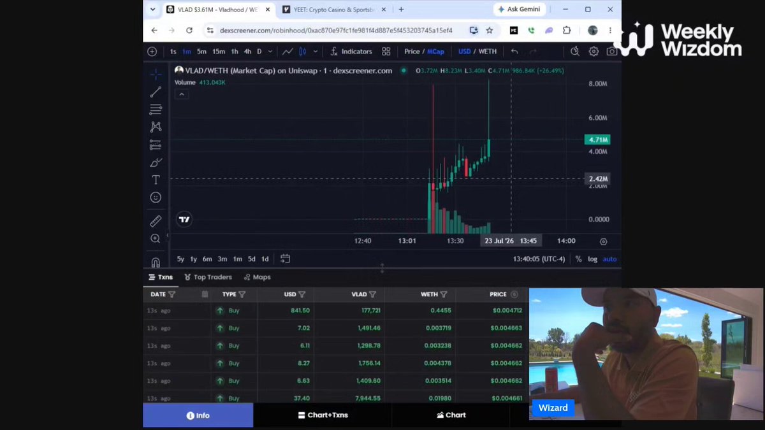This screenshot has width=765, height=430.
Task: Open the USD column filter
Action: (302, 294)
